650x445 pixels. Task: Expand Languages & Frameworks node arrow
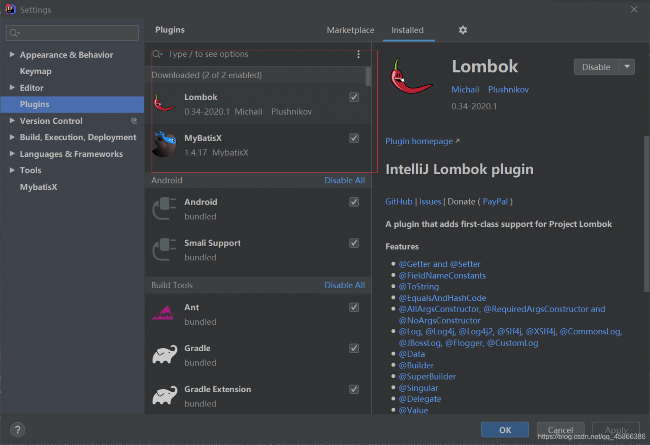(12, 153)
